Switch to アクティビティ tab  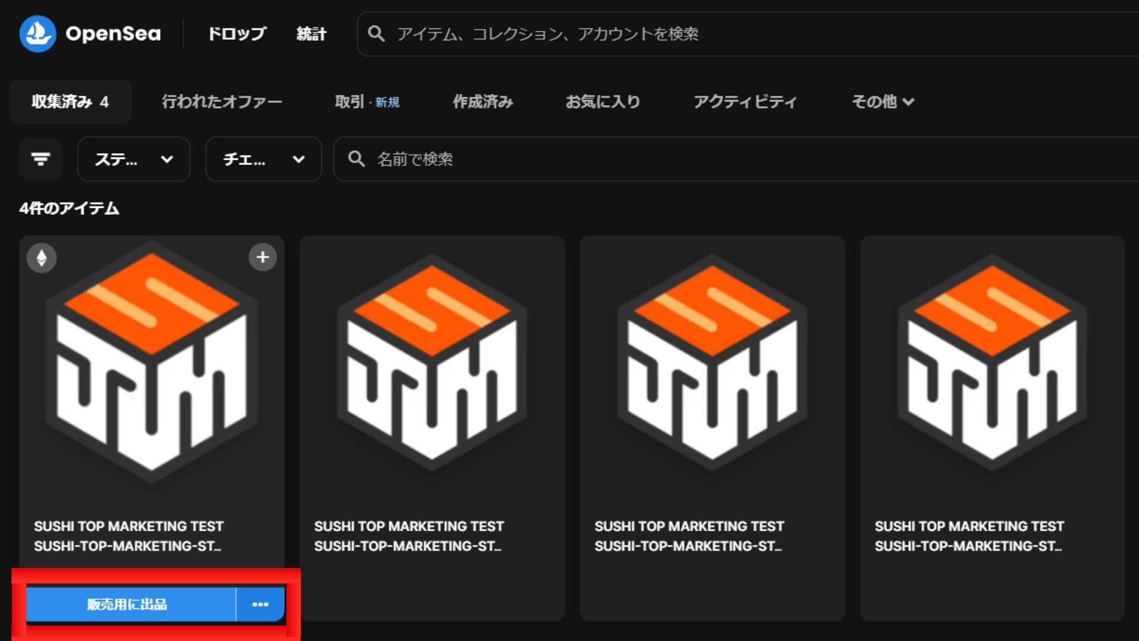tap(745, 101)
